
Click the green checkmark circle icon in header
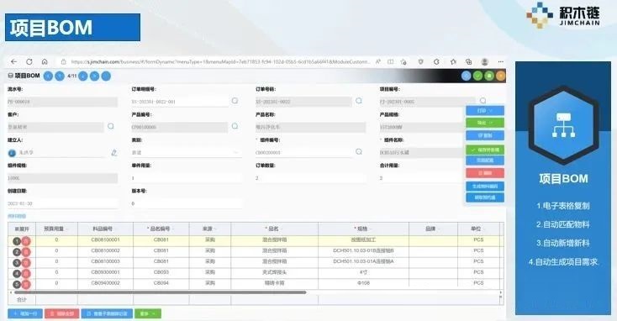[477, 76]
